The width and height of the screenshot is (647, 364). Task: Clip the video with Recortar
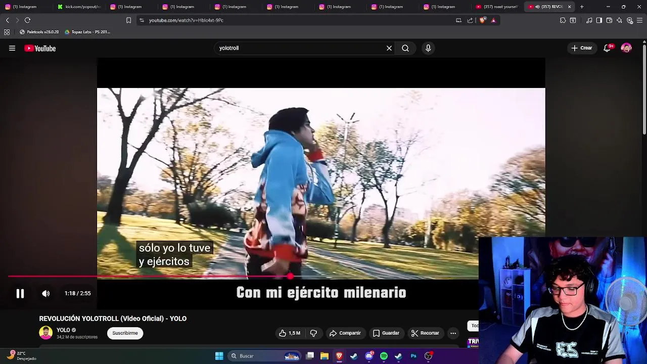pyautogui.click(x=425, y=333)
